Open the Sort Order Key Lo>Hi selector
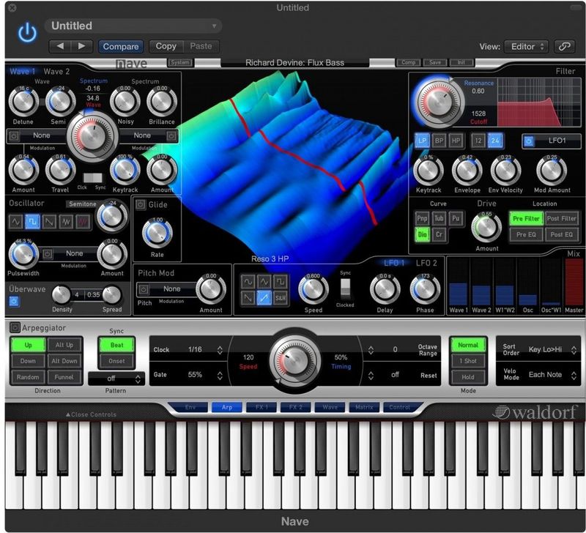Screen dimensions: 586x533 pos(538,350)
